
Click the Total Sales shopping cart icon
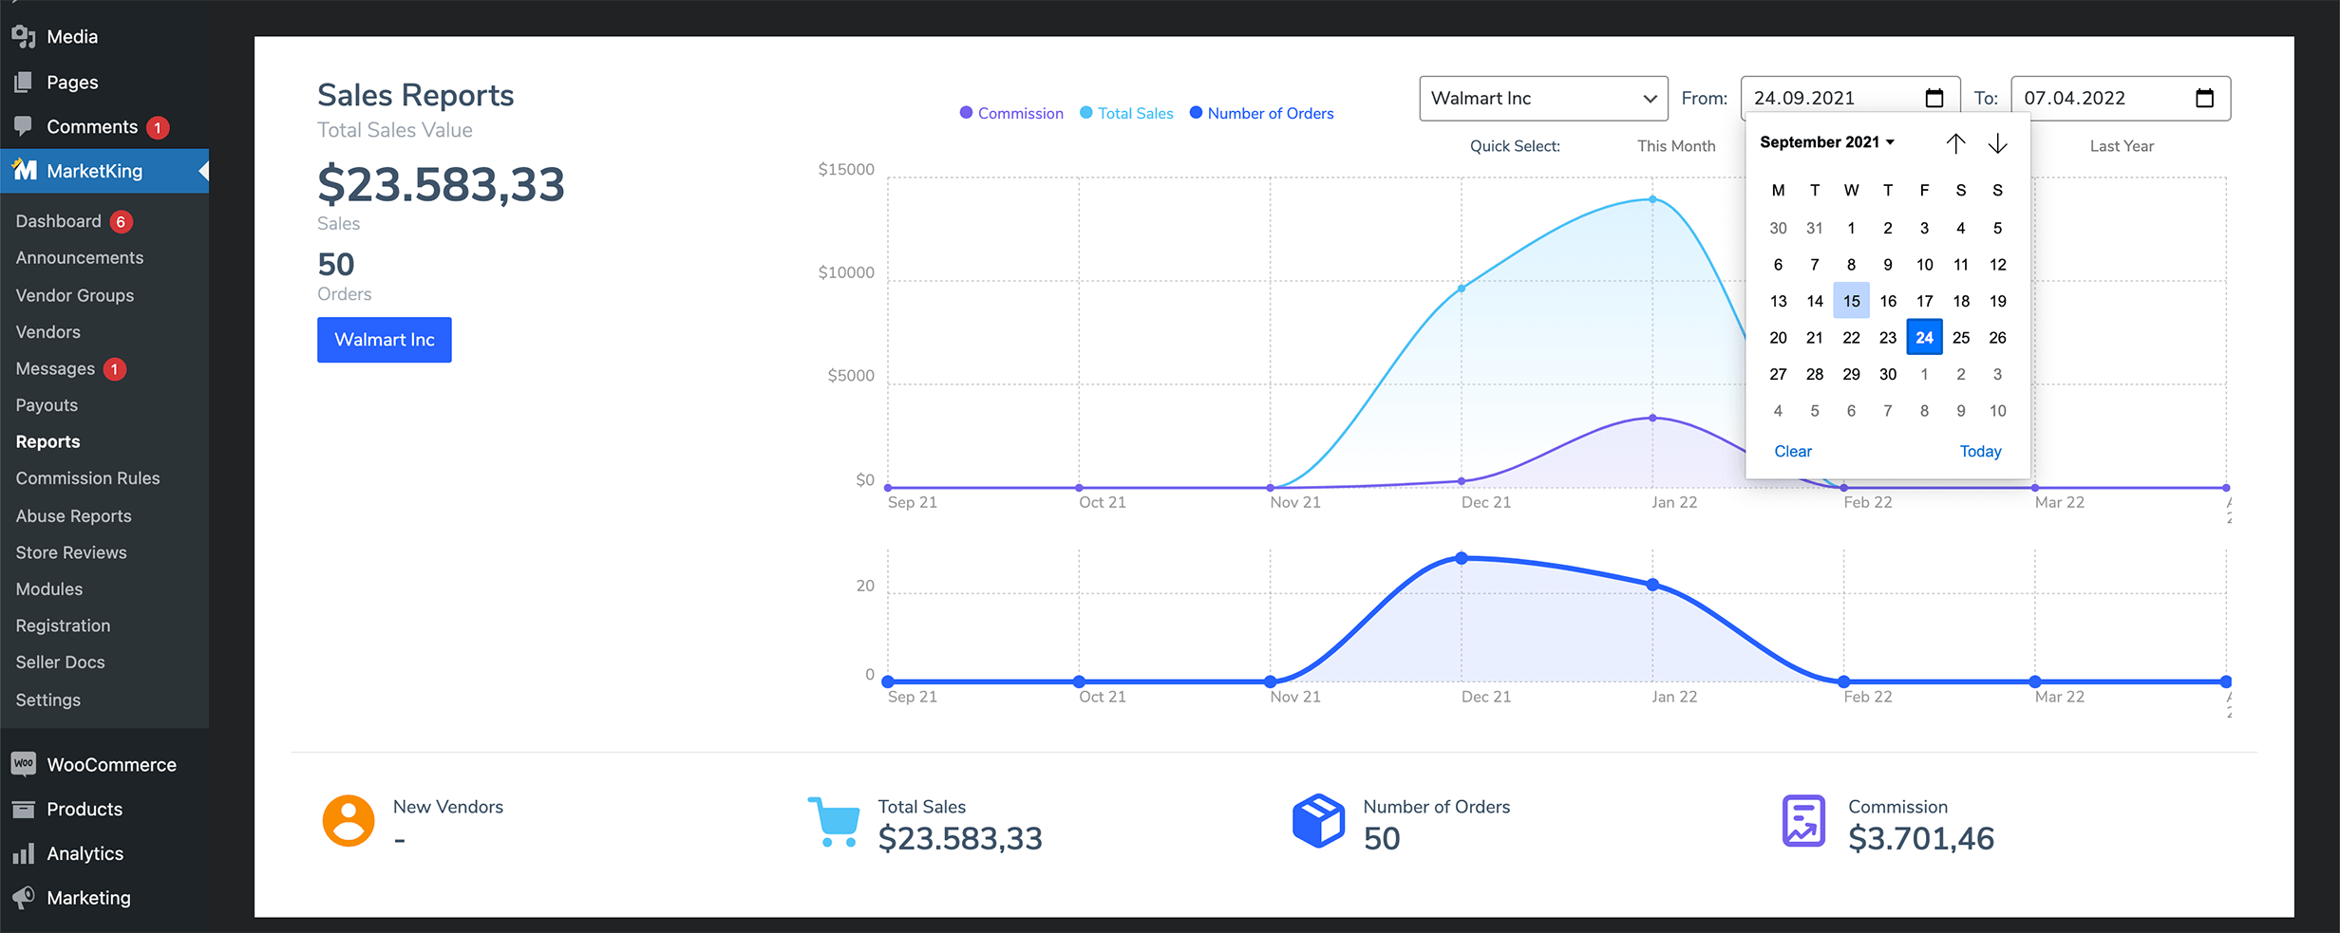(x=834, y=821)
